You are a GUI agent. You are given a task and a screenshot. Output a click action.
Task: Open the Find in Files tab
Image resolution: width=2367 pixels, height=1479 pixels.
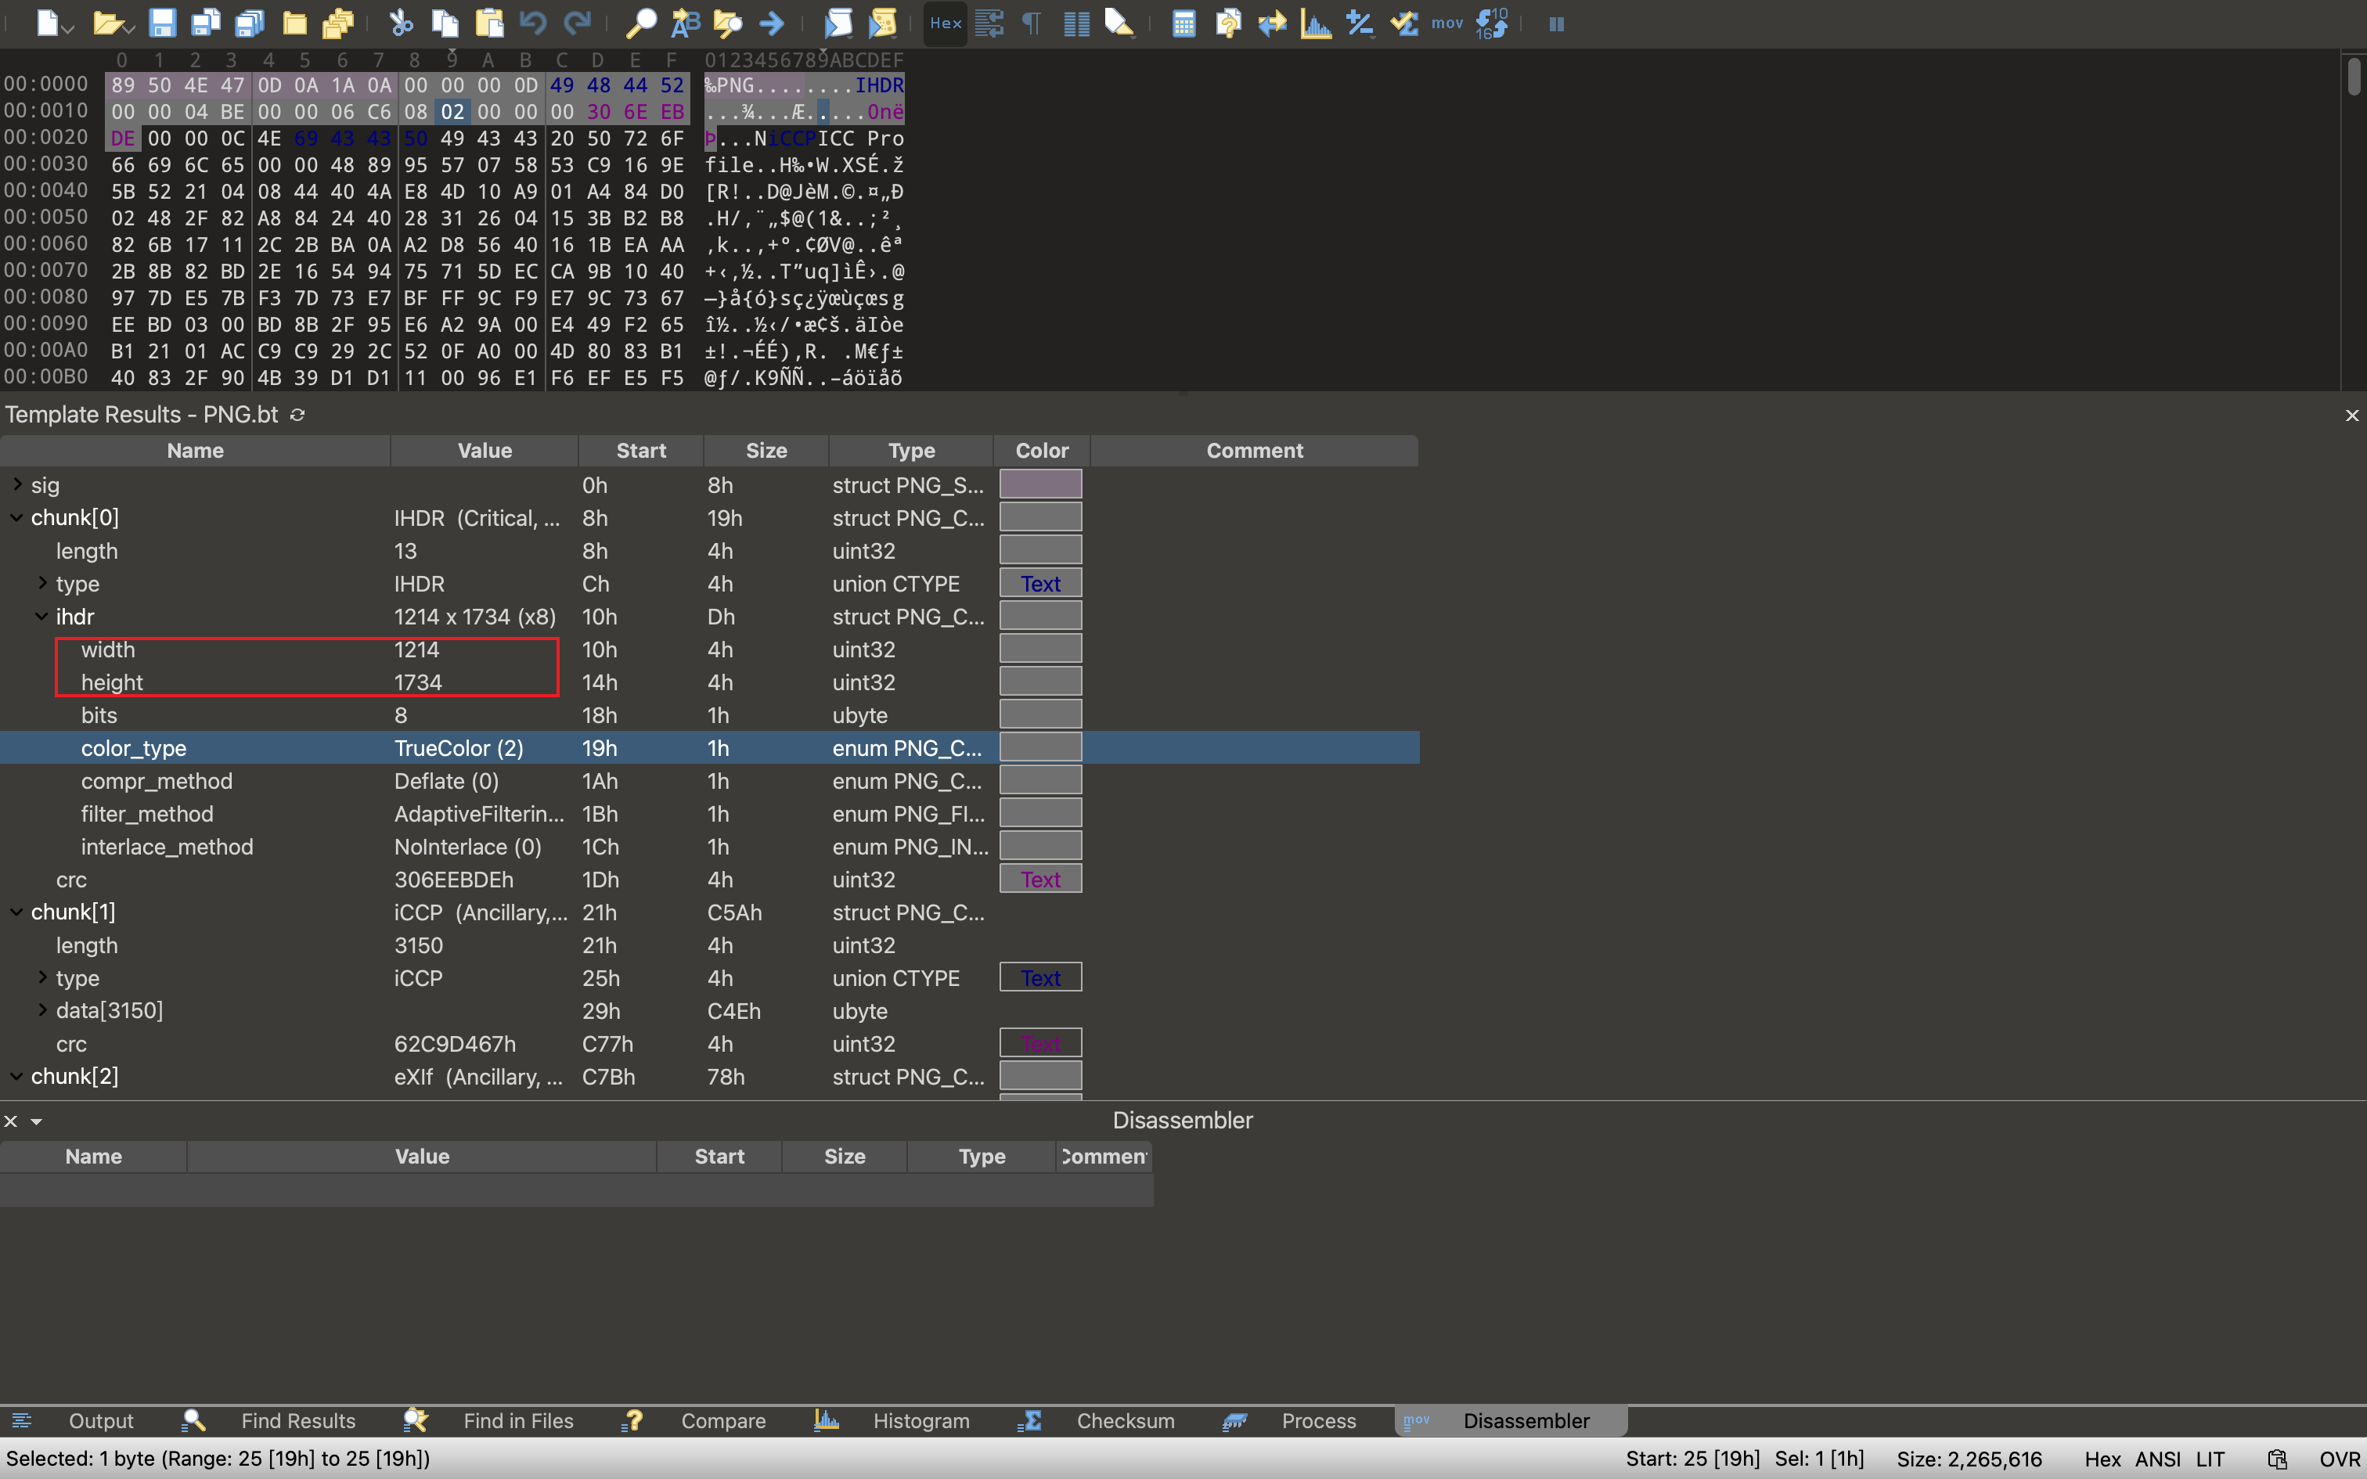point(517,1420)
